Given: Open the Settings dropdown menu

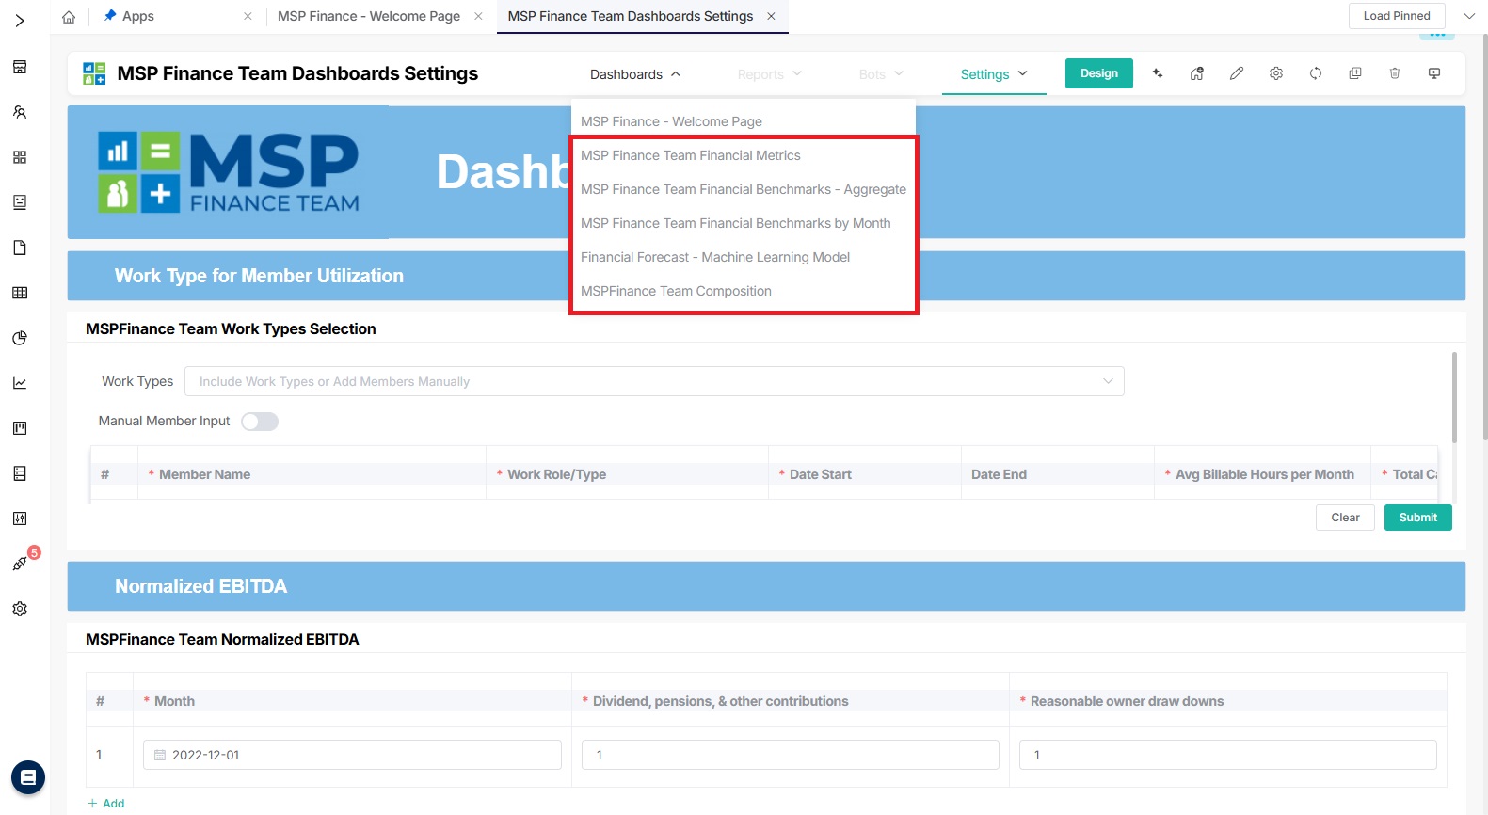Looking at the screenshot, I should [994, 74].
